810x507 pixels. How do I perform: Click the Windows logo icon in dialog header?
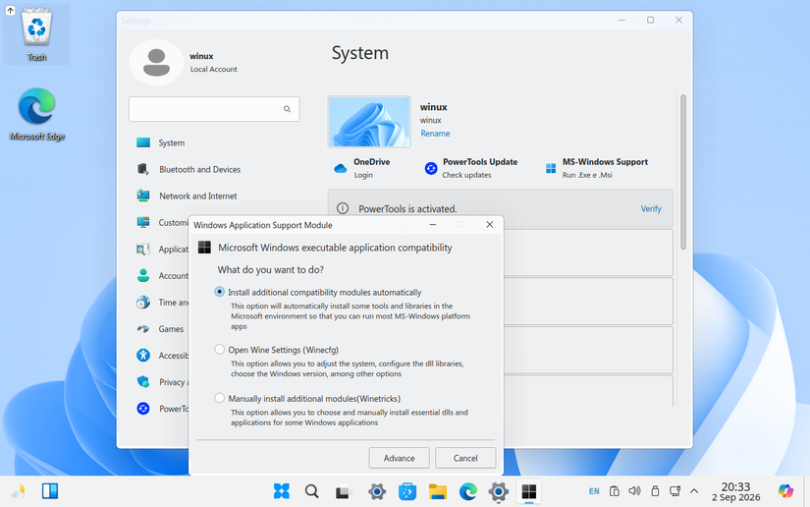[204, 247]
